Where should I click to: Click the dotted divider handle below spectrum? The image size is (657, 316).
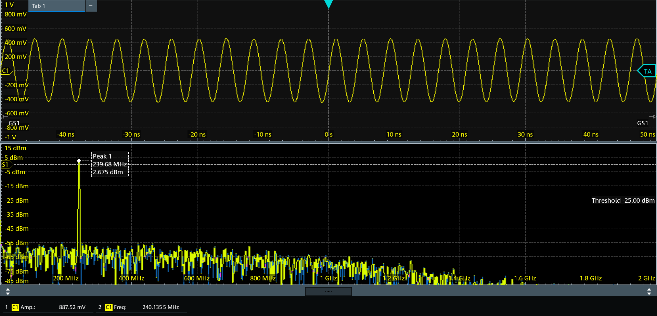pos(328,291)
